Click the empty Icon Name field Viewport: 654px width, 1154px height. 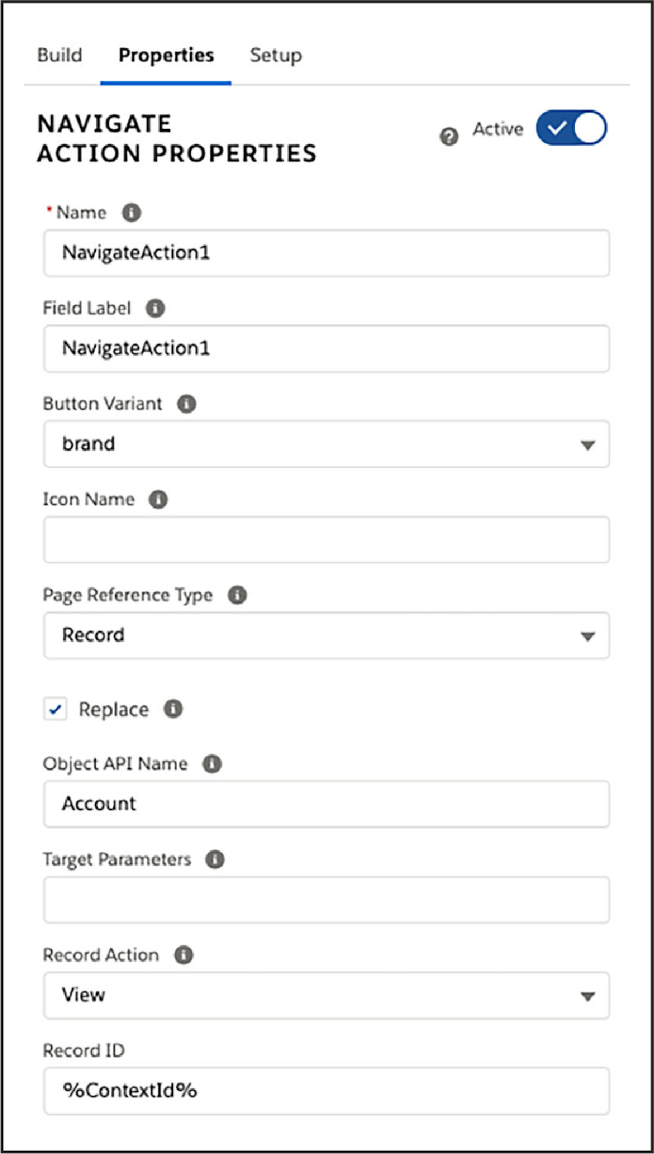(326, 539)
